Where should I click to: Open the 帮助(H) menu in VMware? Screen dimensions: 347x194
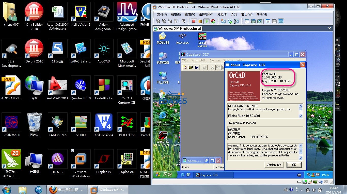(x=262, y=14)
